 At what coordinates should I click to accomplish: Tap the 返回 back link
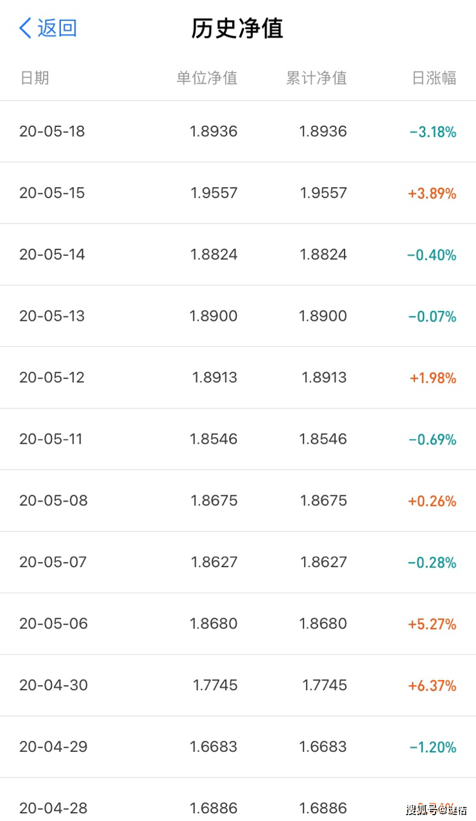[x=57, y=28]
